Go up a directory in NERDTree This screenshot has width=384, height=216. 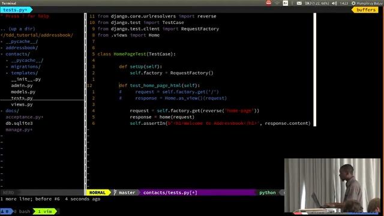pyautogui.click(x=18, y=29)
